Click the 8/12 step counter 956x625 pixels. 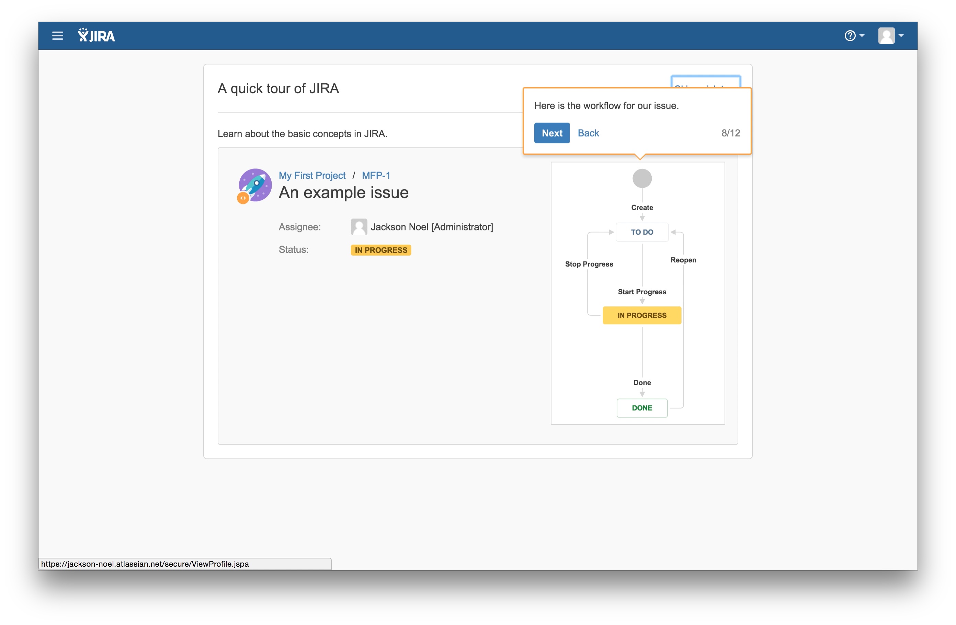click(731, 133)
